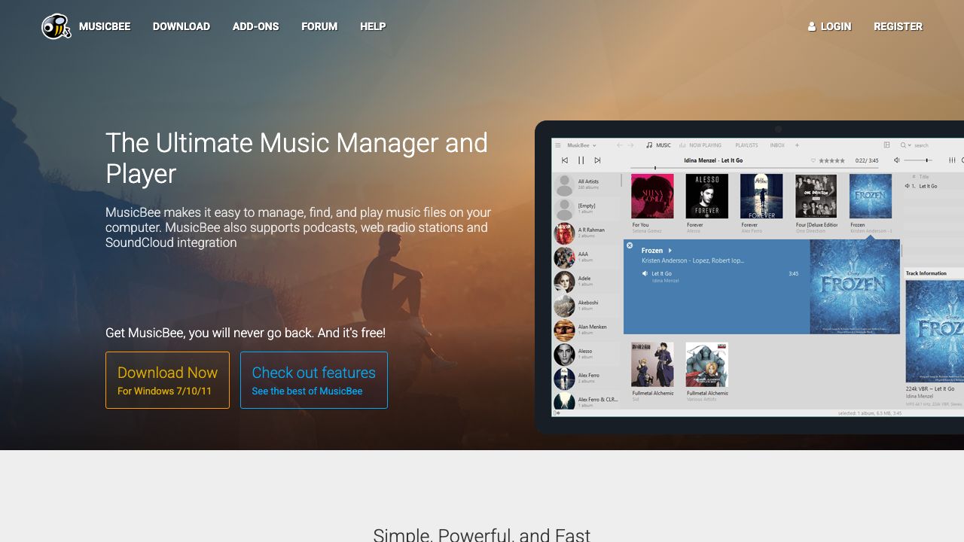This screenshot has width=964, height=542.
Task: Select the Adele artist avatar
Action: pos(564,282)
